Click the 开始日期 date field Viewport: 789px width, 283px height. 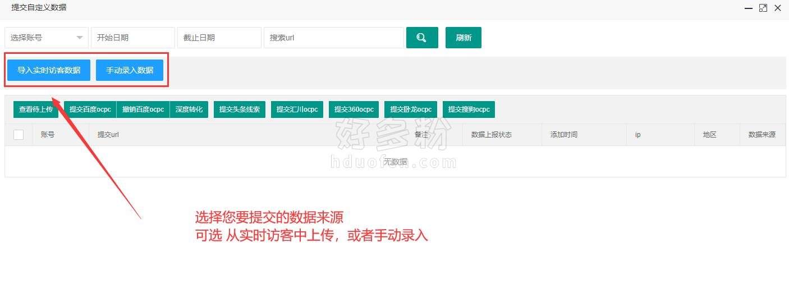click(132, 38)
